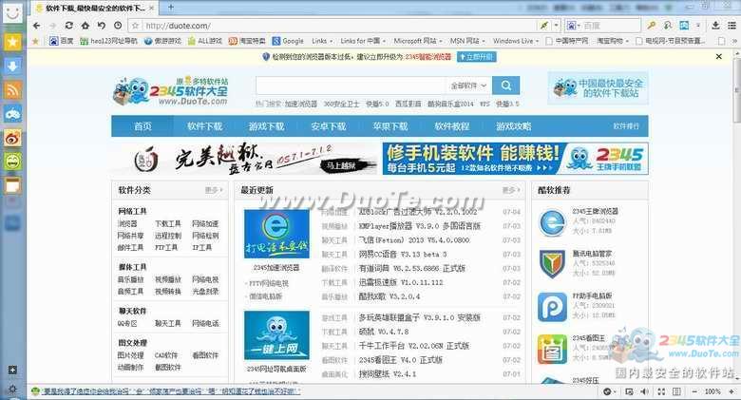Open the settings gear at sidebar bottom
This screenshot has height=400, width=741.
click(x=11, y=390)
